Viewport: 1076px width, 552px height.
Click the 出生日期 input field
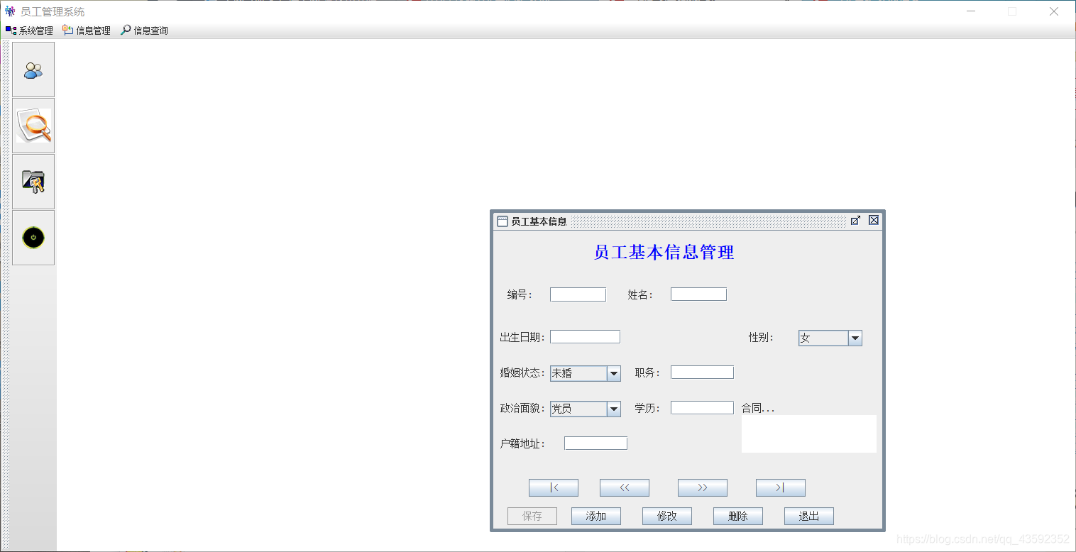click(x=585, y=337)
